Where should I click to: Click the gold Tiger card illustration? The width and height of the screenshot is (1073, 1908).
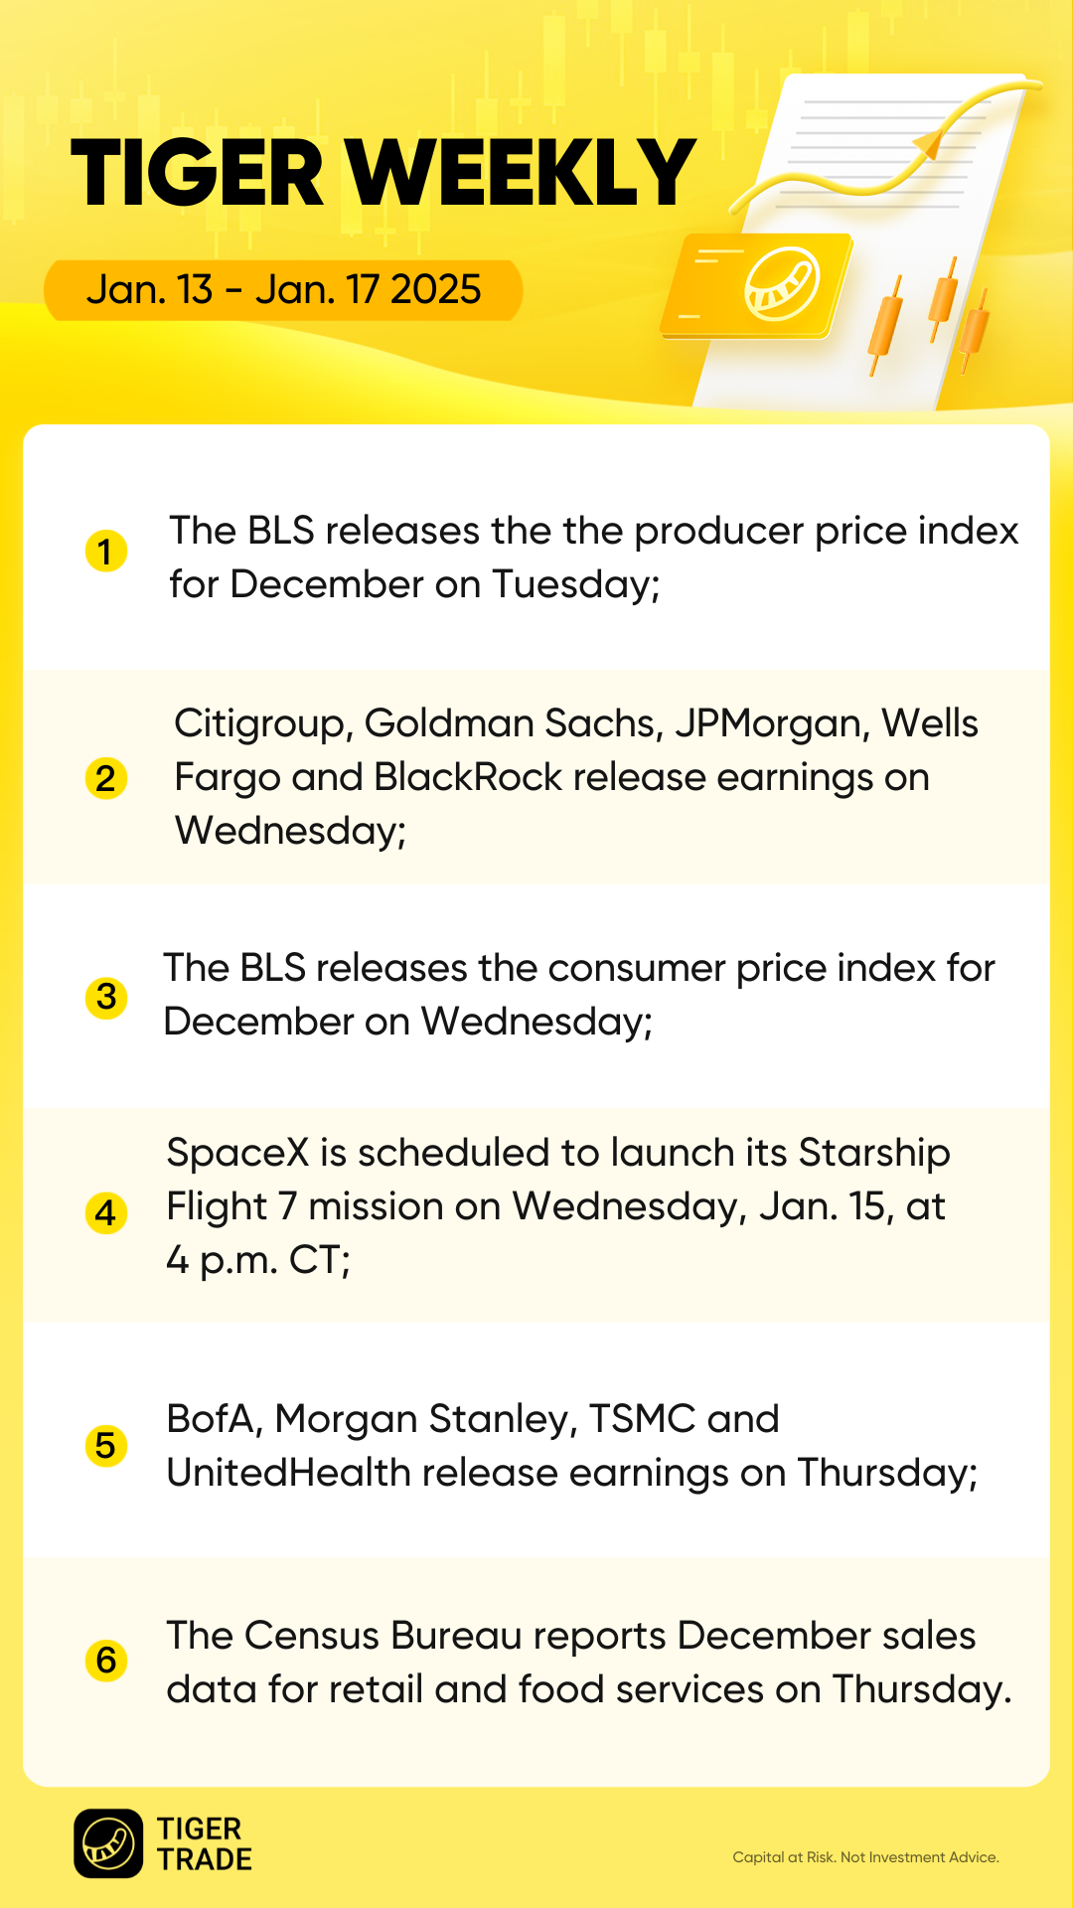click(757, 285)
